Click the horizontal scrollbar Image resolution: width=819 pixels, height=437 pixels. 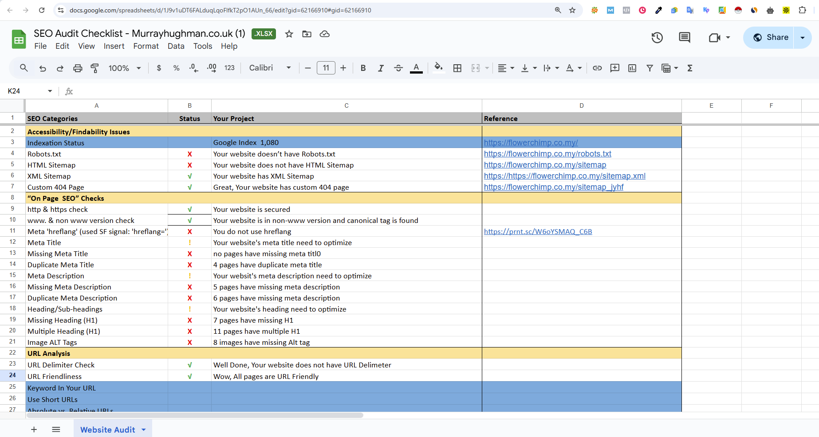pyautogui.click(x=194, y=415)
